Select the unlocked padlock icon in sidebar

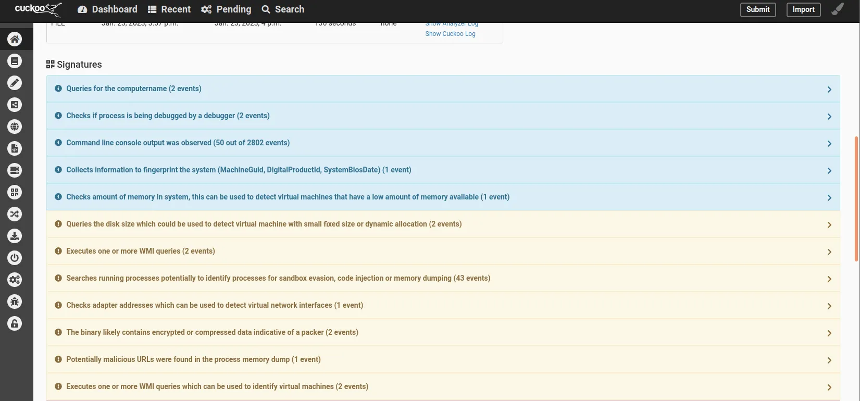pos(15,323)
